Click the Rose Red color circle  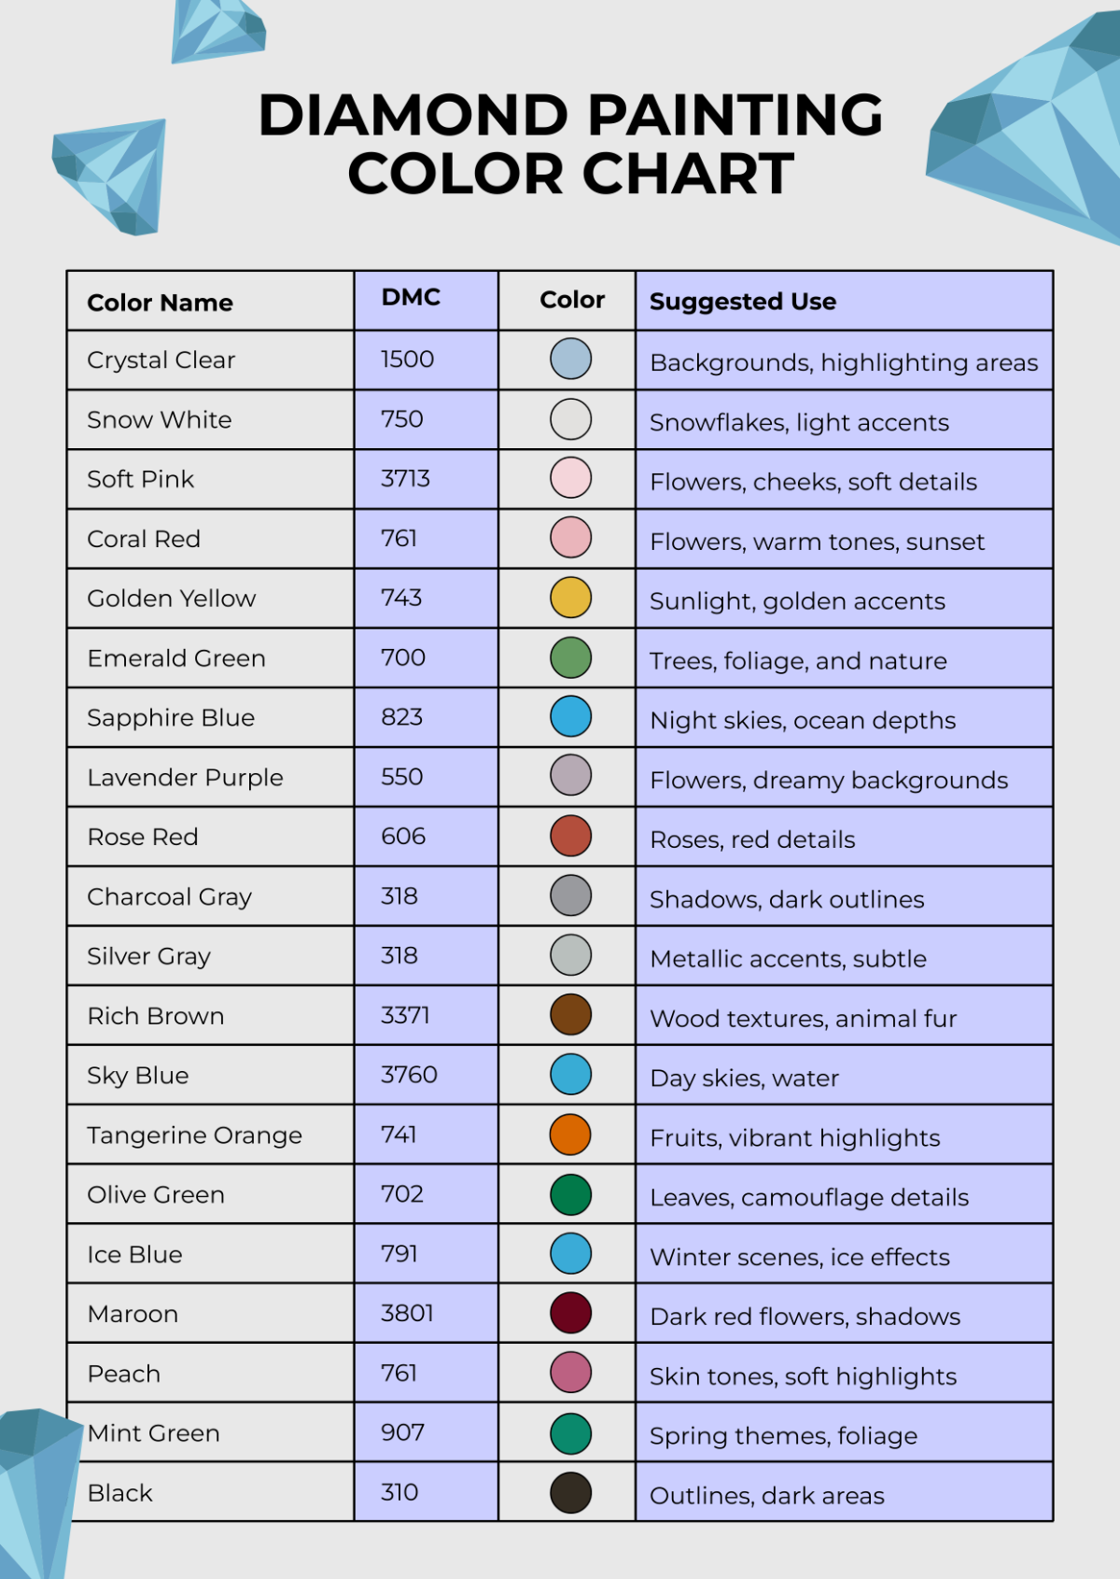point(570,836)
